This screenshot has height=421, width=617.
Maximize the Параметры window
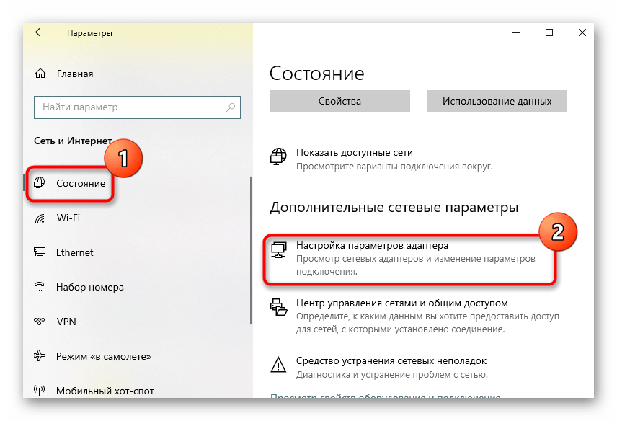click(x=549, y=33)
